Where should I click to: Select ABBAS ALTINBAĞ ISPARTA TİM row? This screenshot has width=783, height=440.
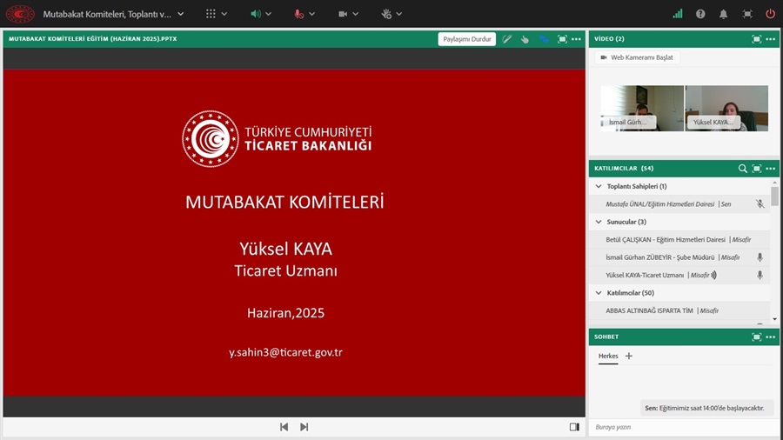tap(679, 310)
